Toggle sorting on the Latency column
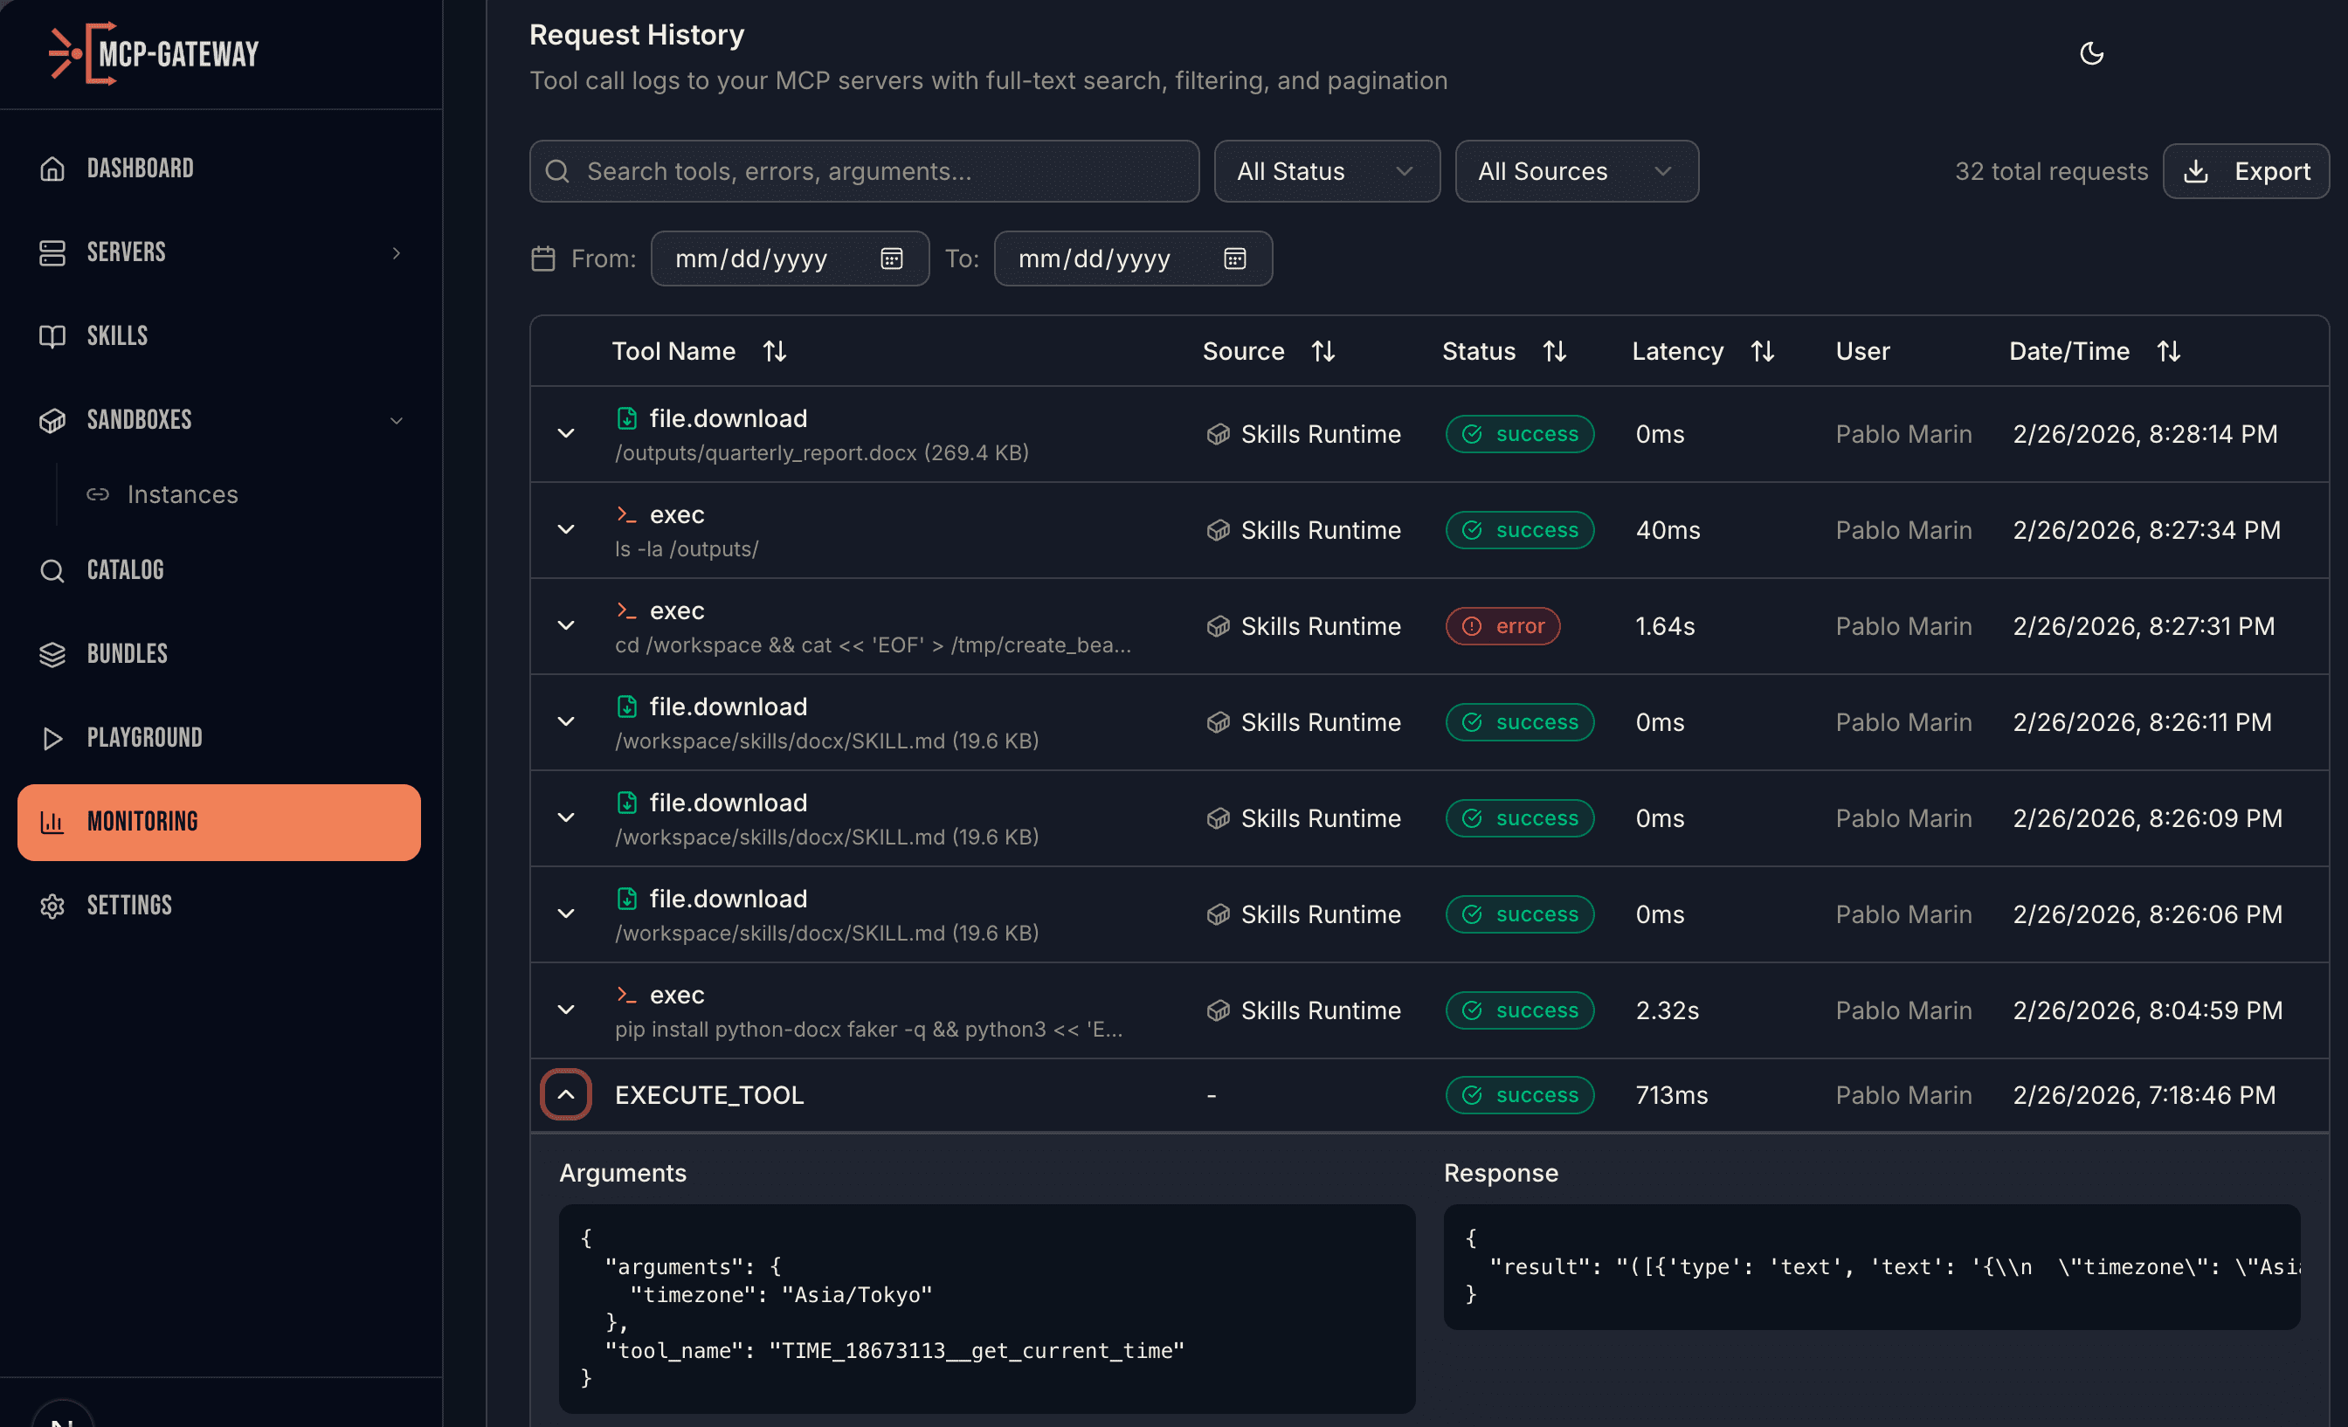This screenshot has height=1427, width=2348. (x=1762, y=350)
